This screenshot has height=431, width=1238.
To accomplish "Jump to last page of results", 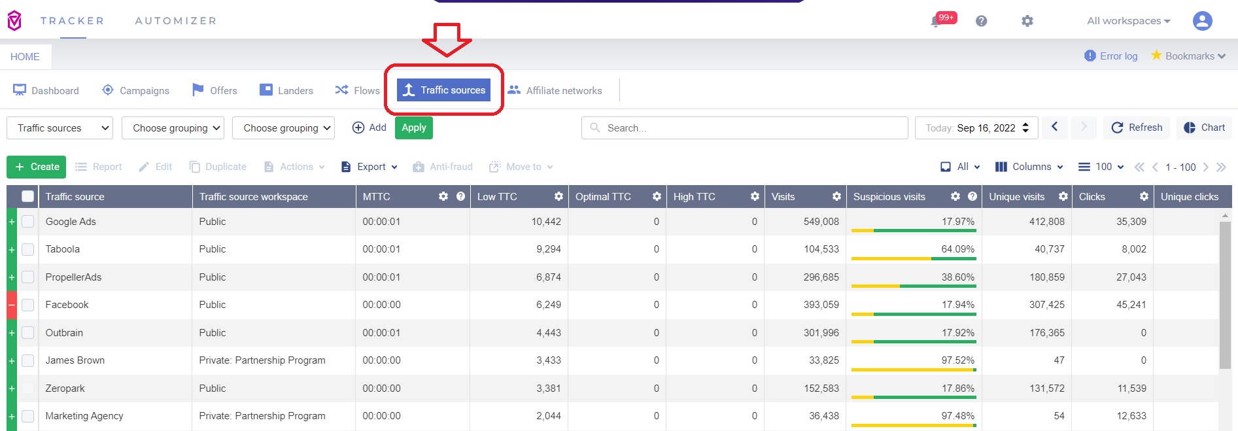I will click(x=1221, y=167).
